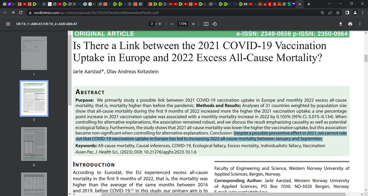This screenshot has width=368, height=196.
Task: Switch to the Google tab
Action: click(90, 4)
